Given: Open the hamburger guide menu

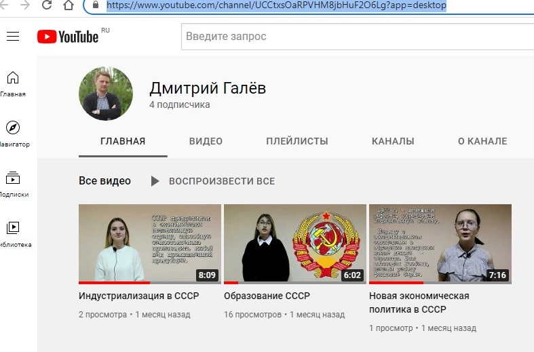Looking at the screenshot, I should [x=12, y=37].
